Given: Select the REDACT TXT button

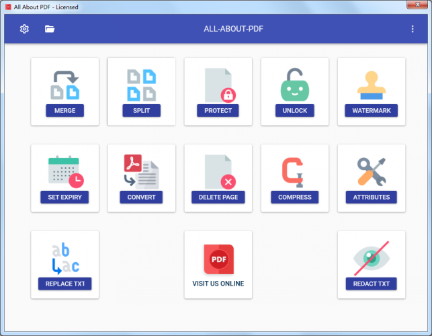Looking at the screenshot, I should tap(372, 284).
